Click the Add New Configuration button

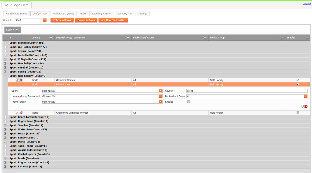pyautogui.click(x=113, y=20)
